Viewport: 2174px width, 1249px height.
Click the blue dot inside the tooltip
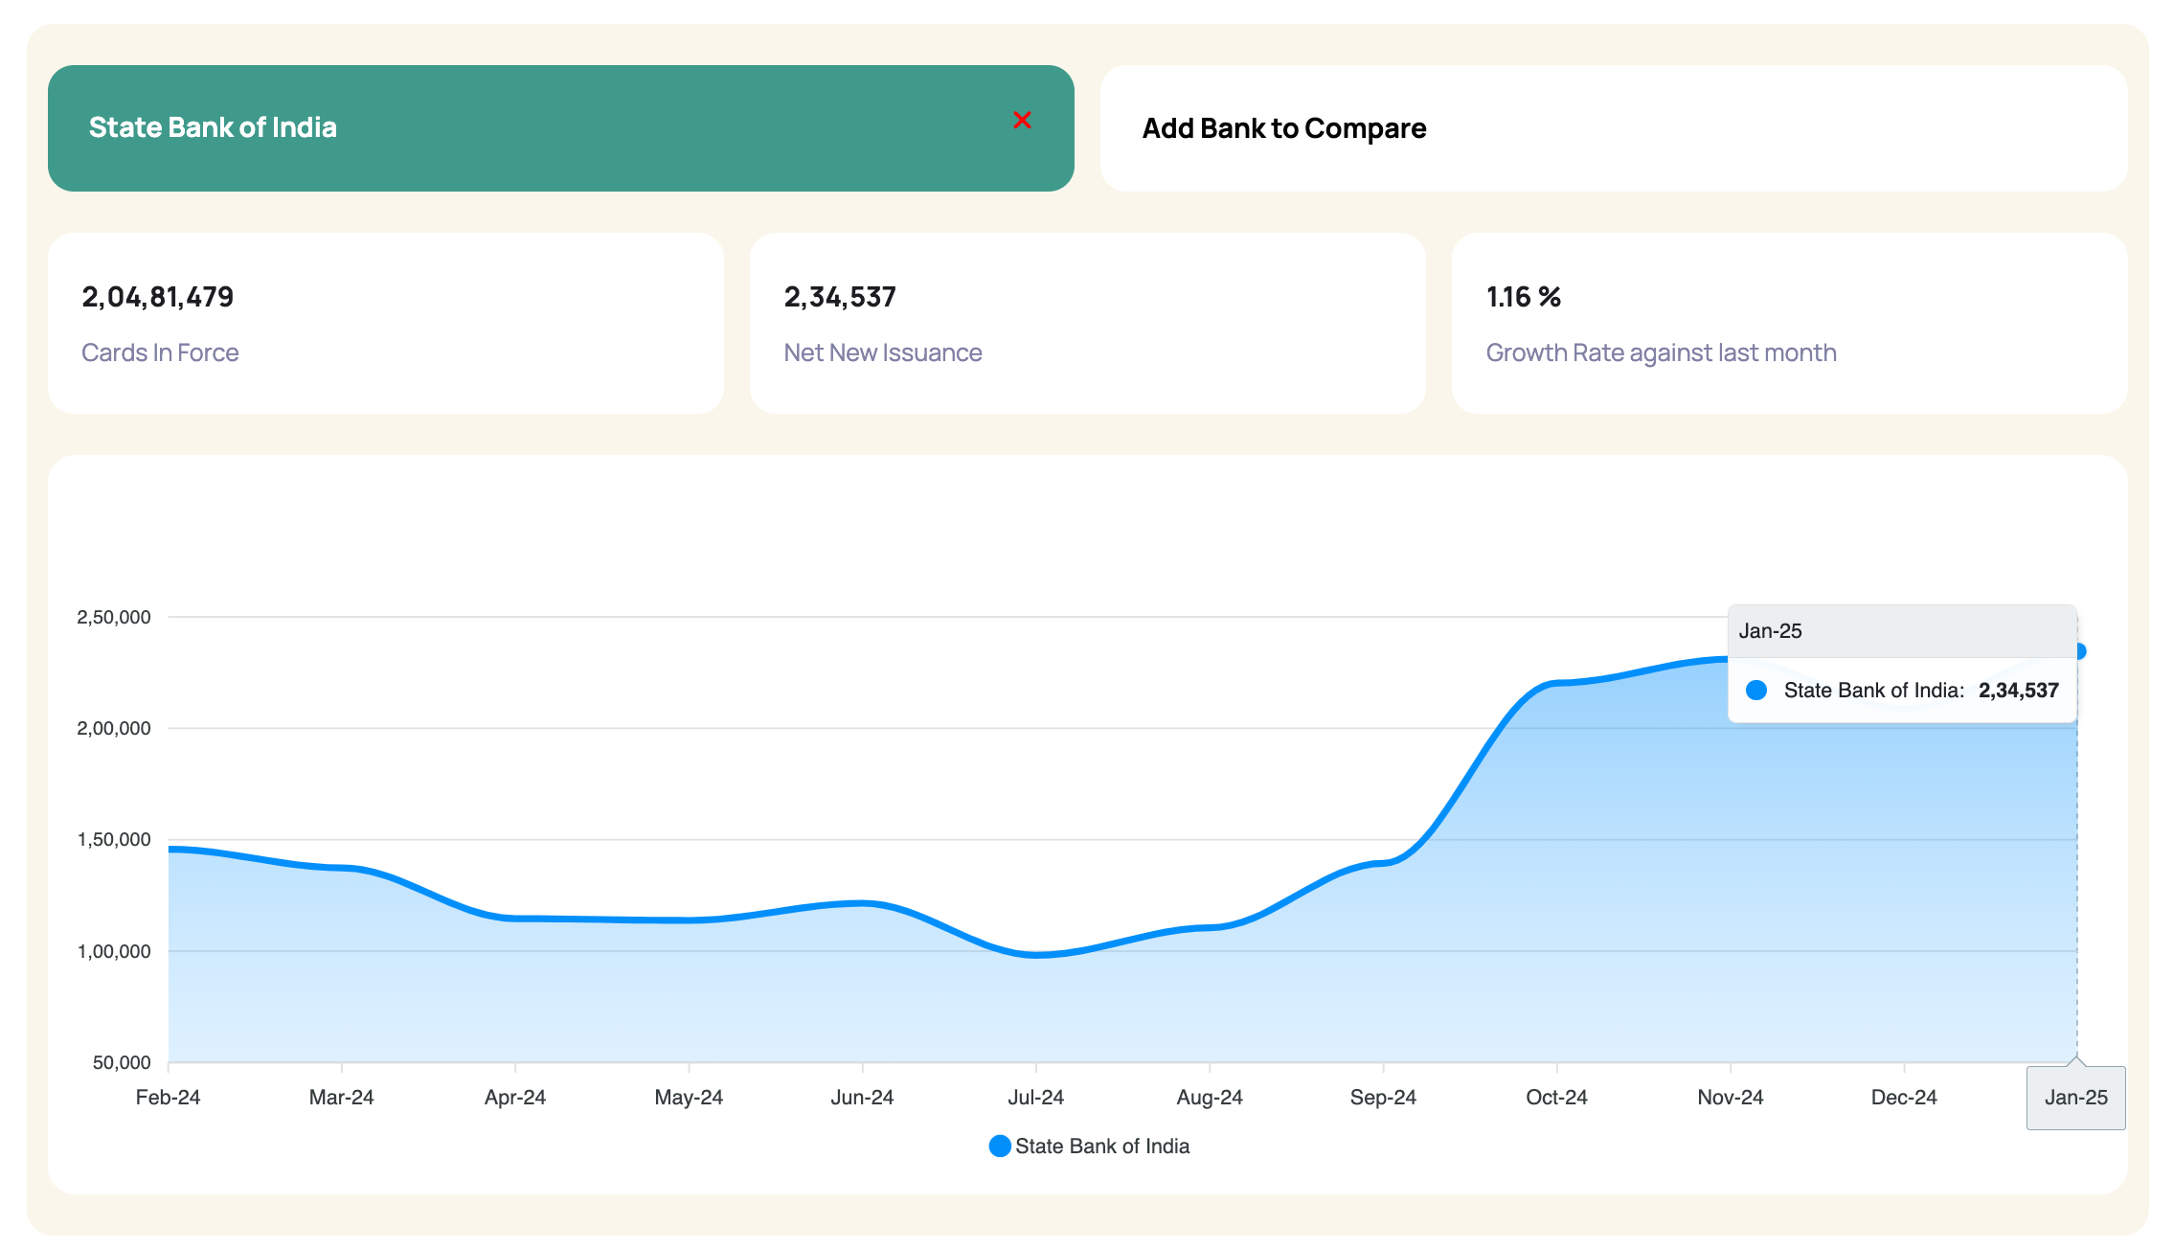point(1755,691)
